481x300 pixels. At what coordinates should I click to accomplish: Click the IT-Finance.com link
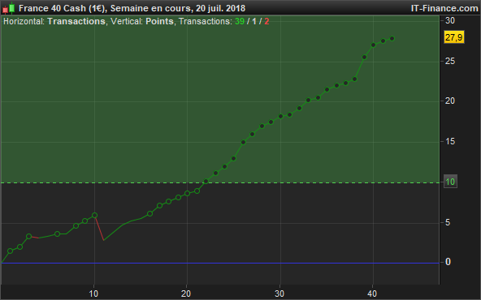pyautogui.click(x=444, y=8)
